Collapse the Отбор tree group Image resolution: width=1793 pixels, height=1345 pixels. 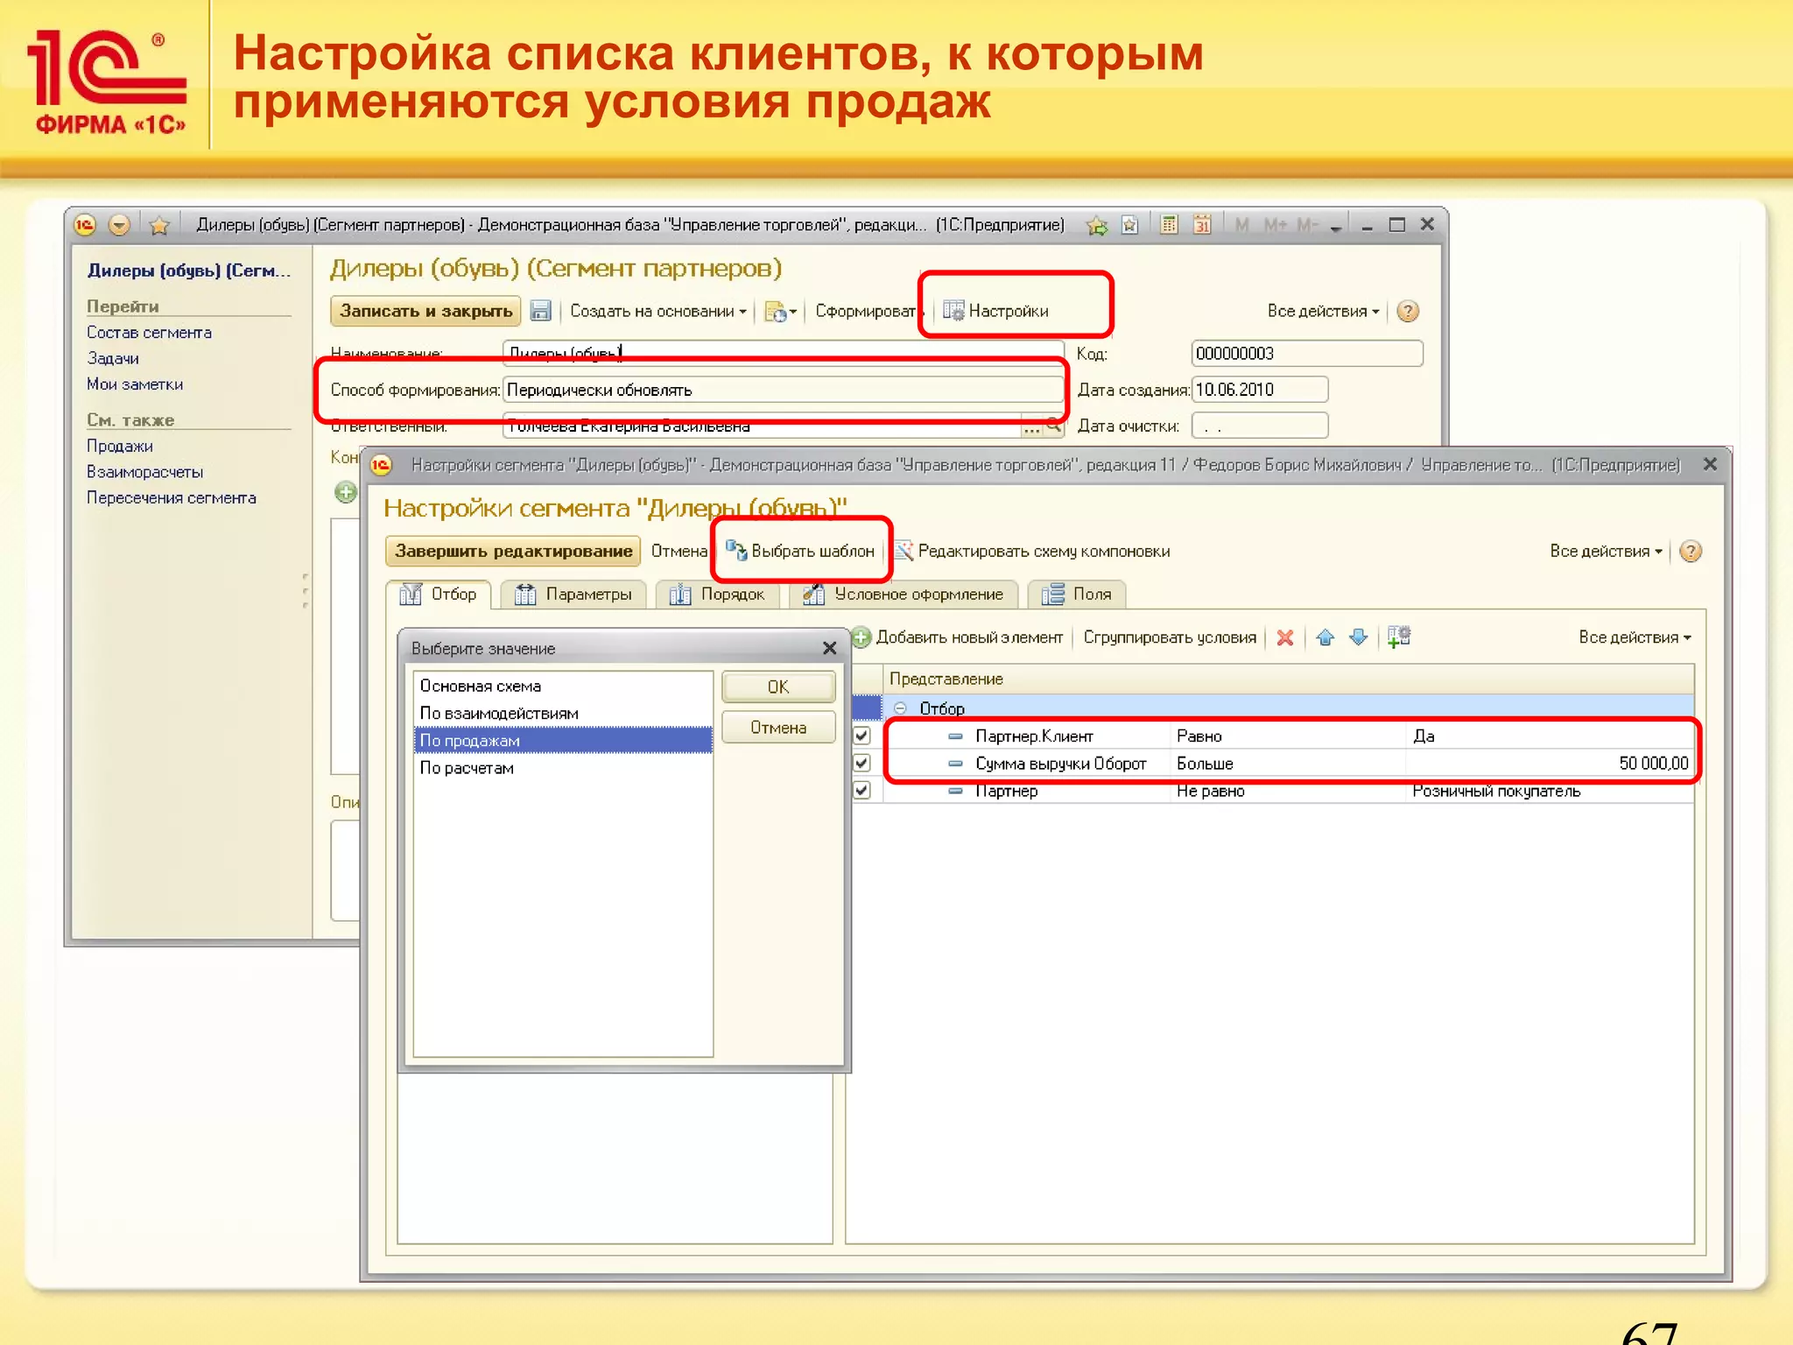click(x=900, y=708)
